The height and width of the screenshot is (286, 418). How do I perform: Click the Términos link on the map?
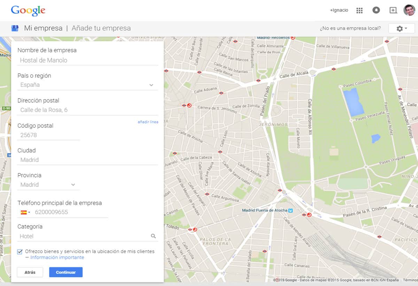pyautogui.click(x=410, y=280)
